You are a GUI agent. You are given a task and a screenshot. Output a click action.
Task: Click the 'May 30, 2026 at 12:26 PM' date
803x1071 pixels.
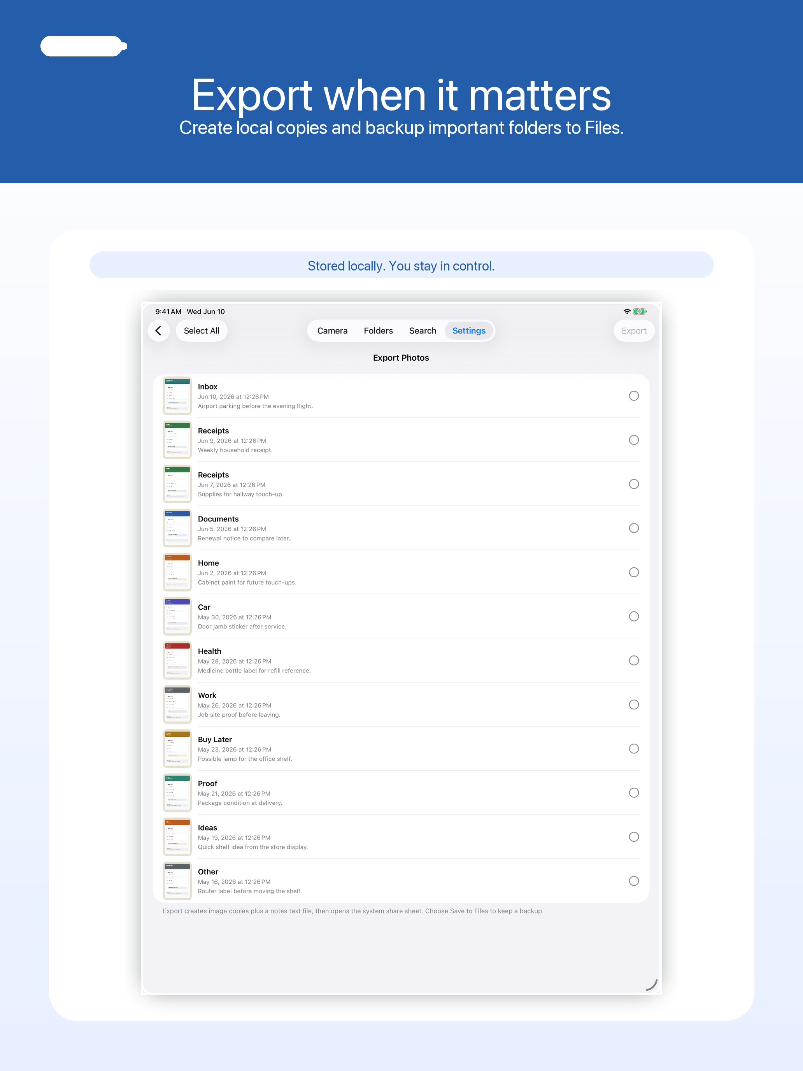coord(235,617)
